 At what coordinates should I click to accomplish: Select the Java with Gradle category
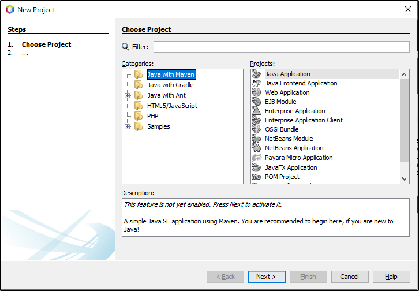(x=170, y=85)
